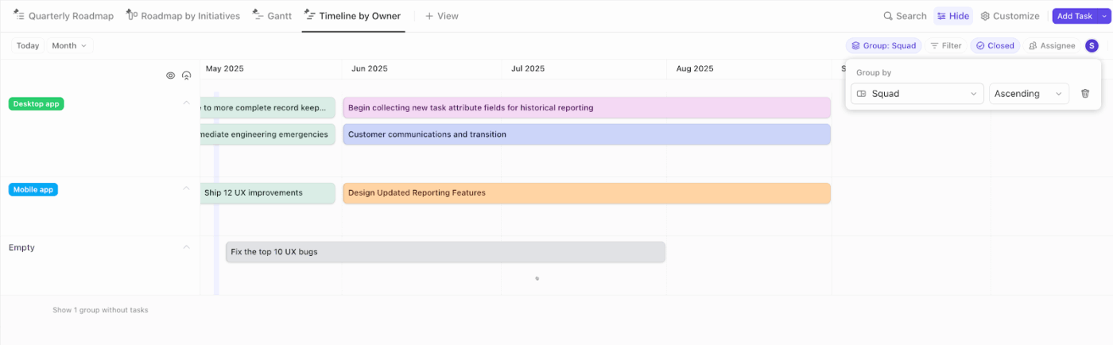Toggle the Hide options button
The image size is (1113, 345).
pos(952,16)
